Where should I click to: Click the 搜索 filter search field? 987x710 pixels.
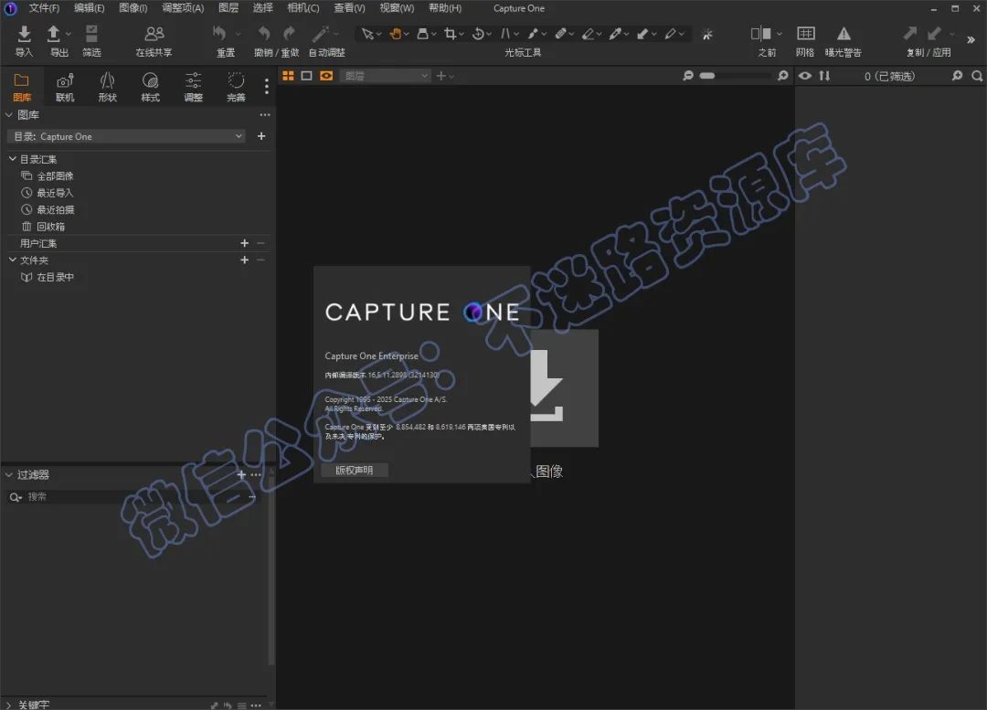pyautogui.click(x=133, y=496)
